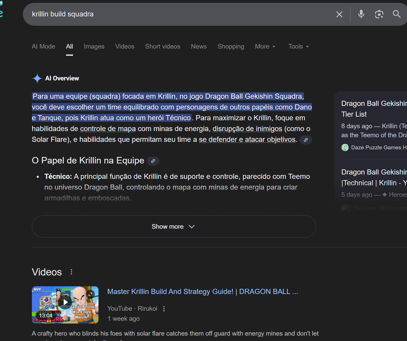Open the News tab
Viewport: 407px width, 341px height.
[x=199, y=47]
